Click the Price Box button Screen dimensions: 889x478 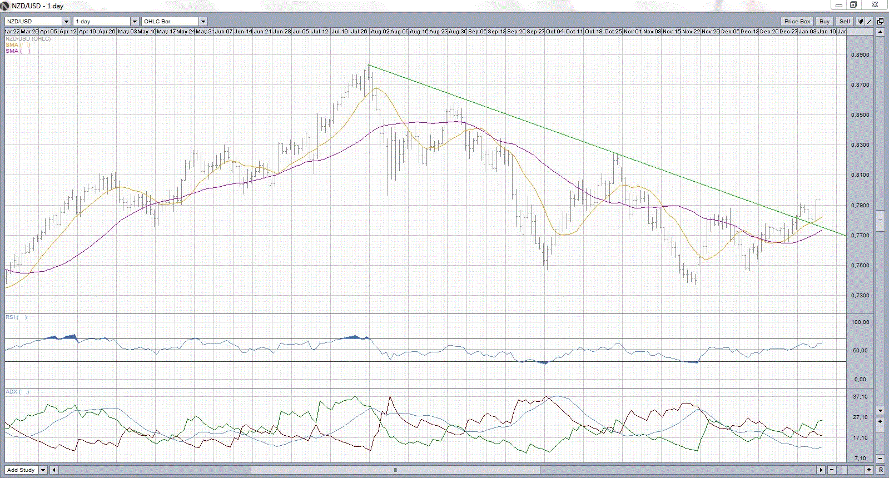(x=797, y=22)
